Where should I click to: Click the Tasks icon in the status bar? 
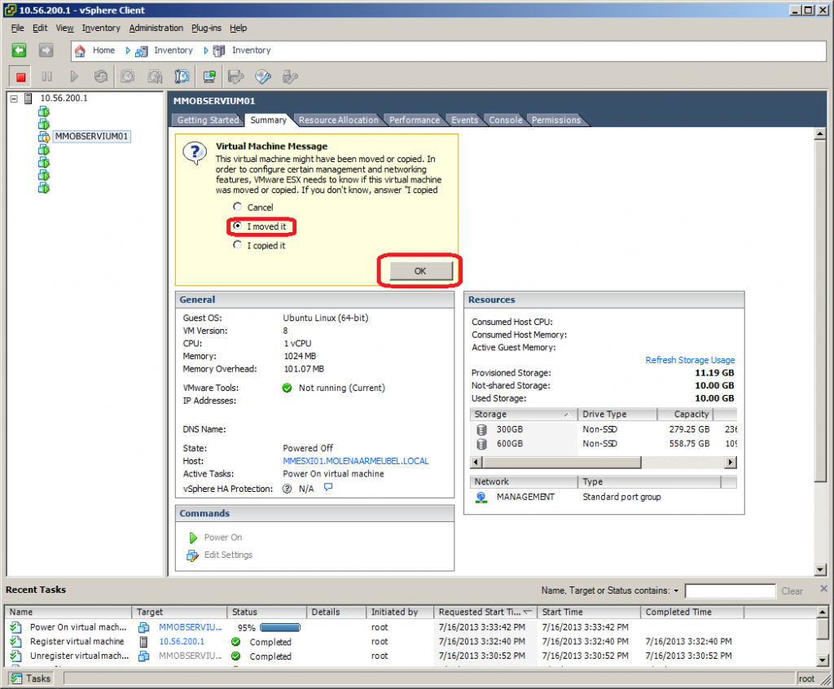click(x=16, y=678)
